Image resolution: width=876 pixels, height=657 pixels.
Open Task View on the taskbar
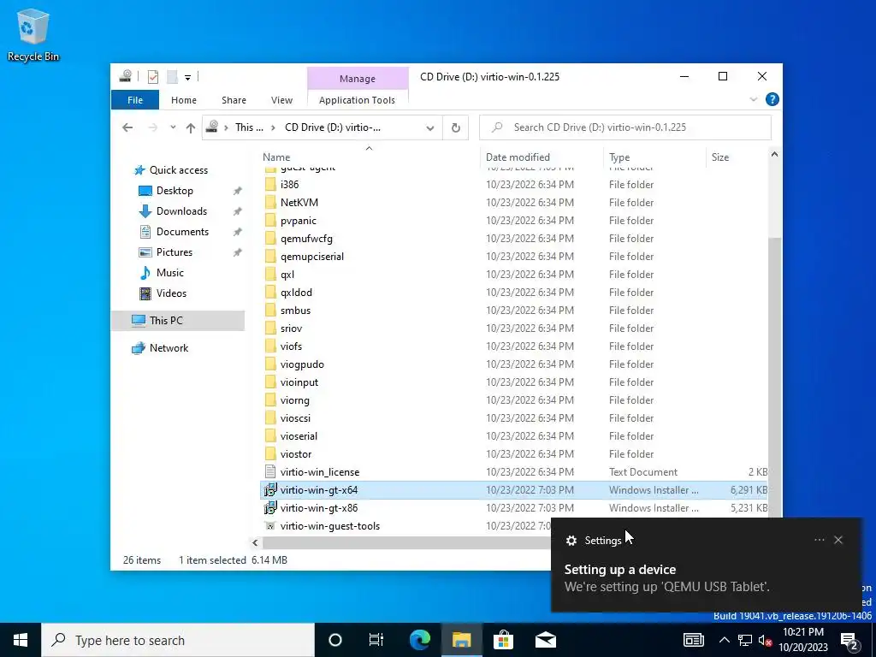pyautogui.click(x=376, y=640)
